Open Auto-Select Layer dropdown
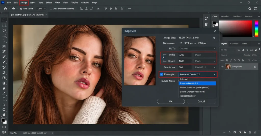This screenshot has width=261, height=136. 41,9
